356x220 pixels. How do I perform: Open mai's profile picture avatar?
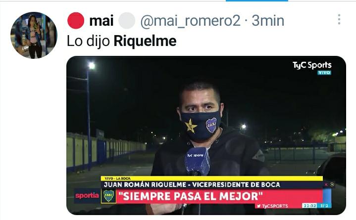(34, 36)
